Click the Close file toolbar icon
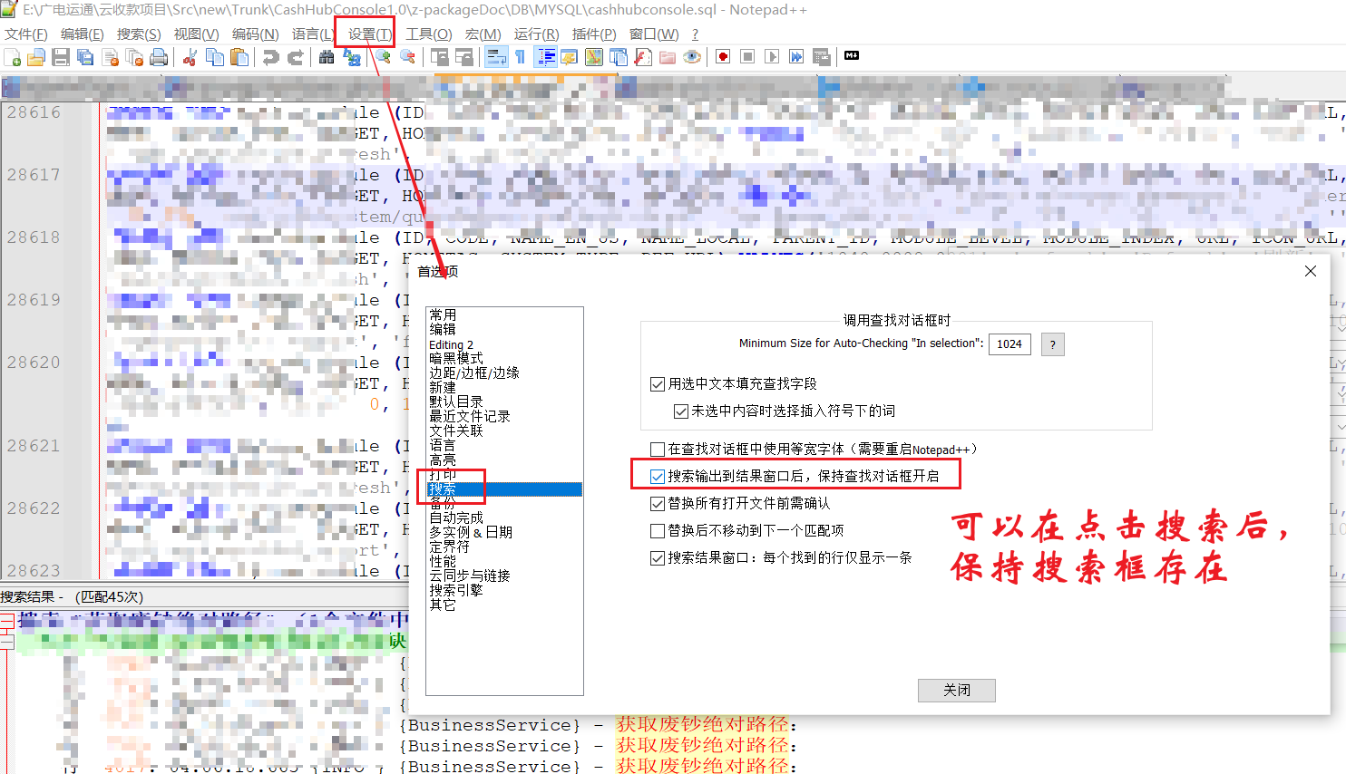 111,57
